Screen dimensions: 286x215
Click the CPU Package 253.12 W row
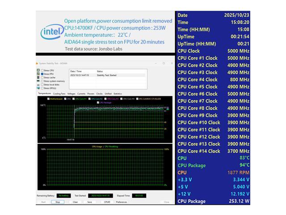[x=213, y=201]
